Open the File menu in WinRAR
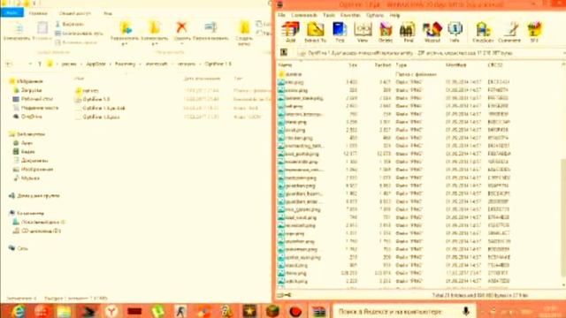Screen dimensions: 566x318 [x=281, y=15]
